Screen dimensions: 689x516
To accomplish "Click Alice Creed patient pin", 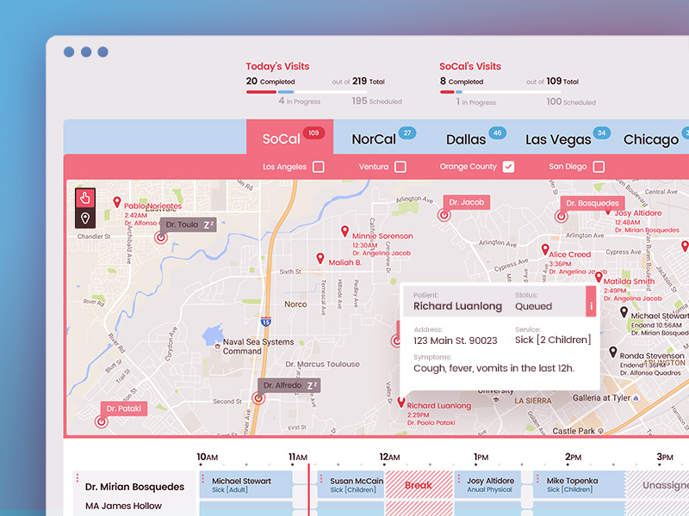I will click(x=545, y=249).
